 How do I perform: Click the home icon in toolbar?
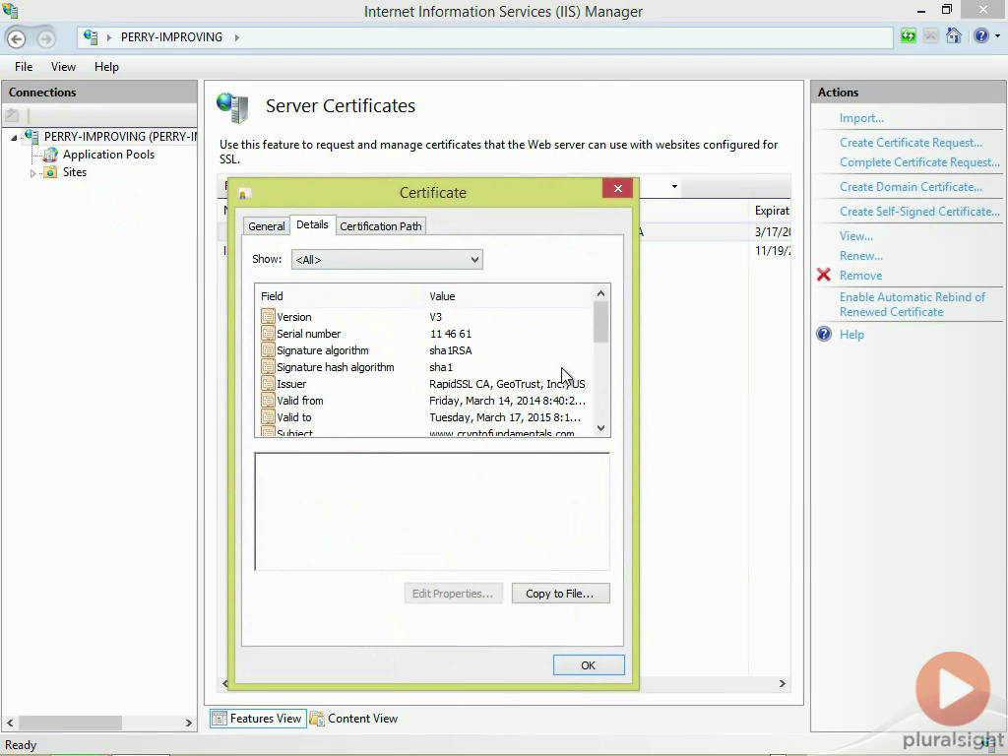point(953,36)
